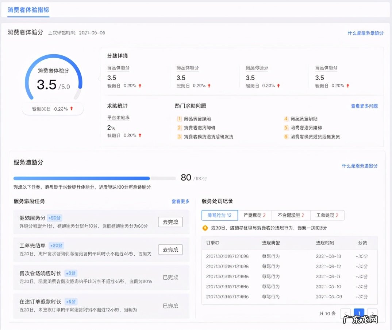This screenshot has width=392, height=330.
Task: Click 去完成 button for 基础服务分 task
Action: (170, 222)
